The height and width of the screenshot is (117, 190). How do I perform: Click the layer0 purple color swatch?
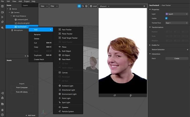point(167,14)
